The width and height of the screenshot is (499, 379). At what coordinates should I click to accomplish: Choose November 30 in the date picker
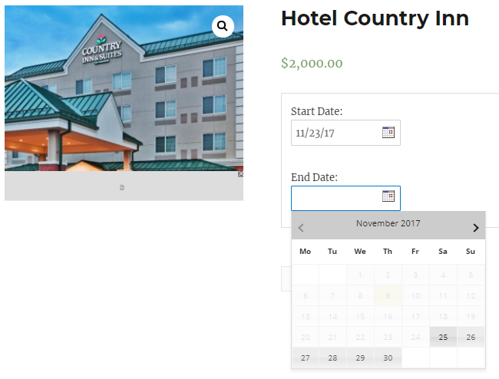388,358
